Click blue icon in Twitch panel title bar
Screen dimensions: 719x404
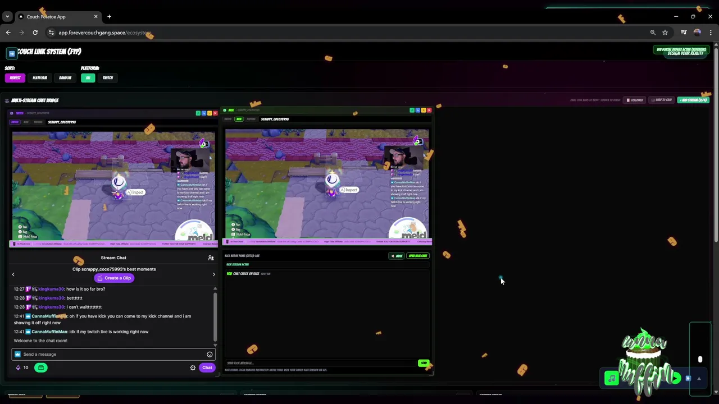pos(203,113)
